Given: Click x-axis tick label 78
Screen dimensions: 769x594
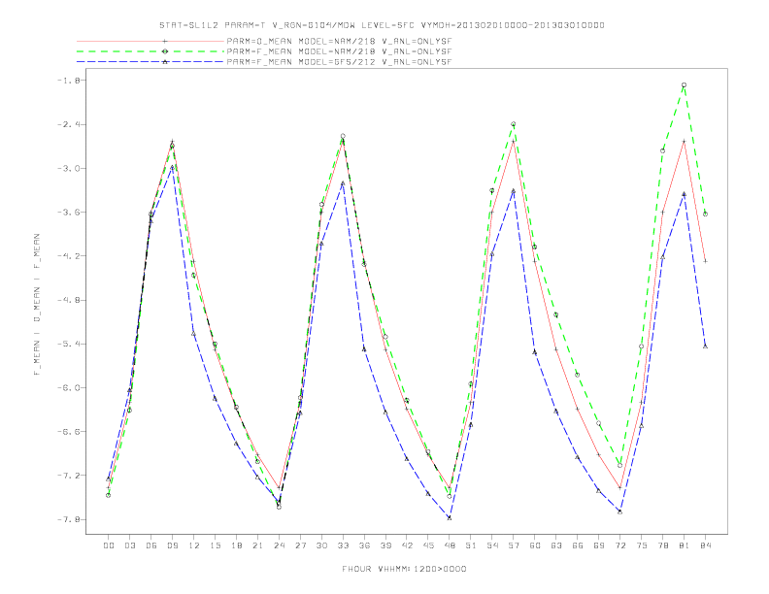Looking at the screenshot, I should [662, 545].
